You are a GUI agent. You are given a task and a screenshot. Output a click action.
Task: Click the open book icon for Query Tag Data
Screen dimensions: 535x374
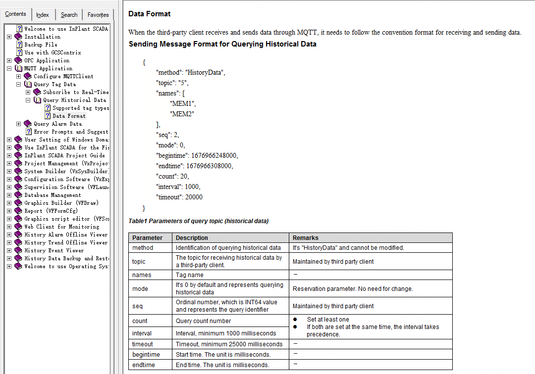coord(28,84)
